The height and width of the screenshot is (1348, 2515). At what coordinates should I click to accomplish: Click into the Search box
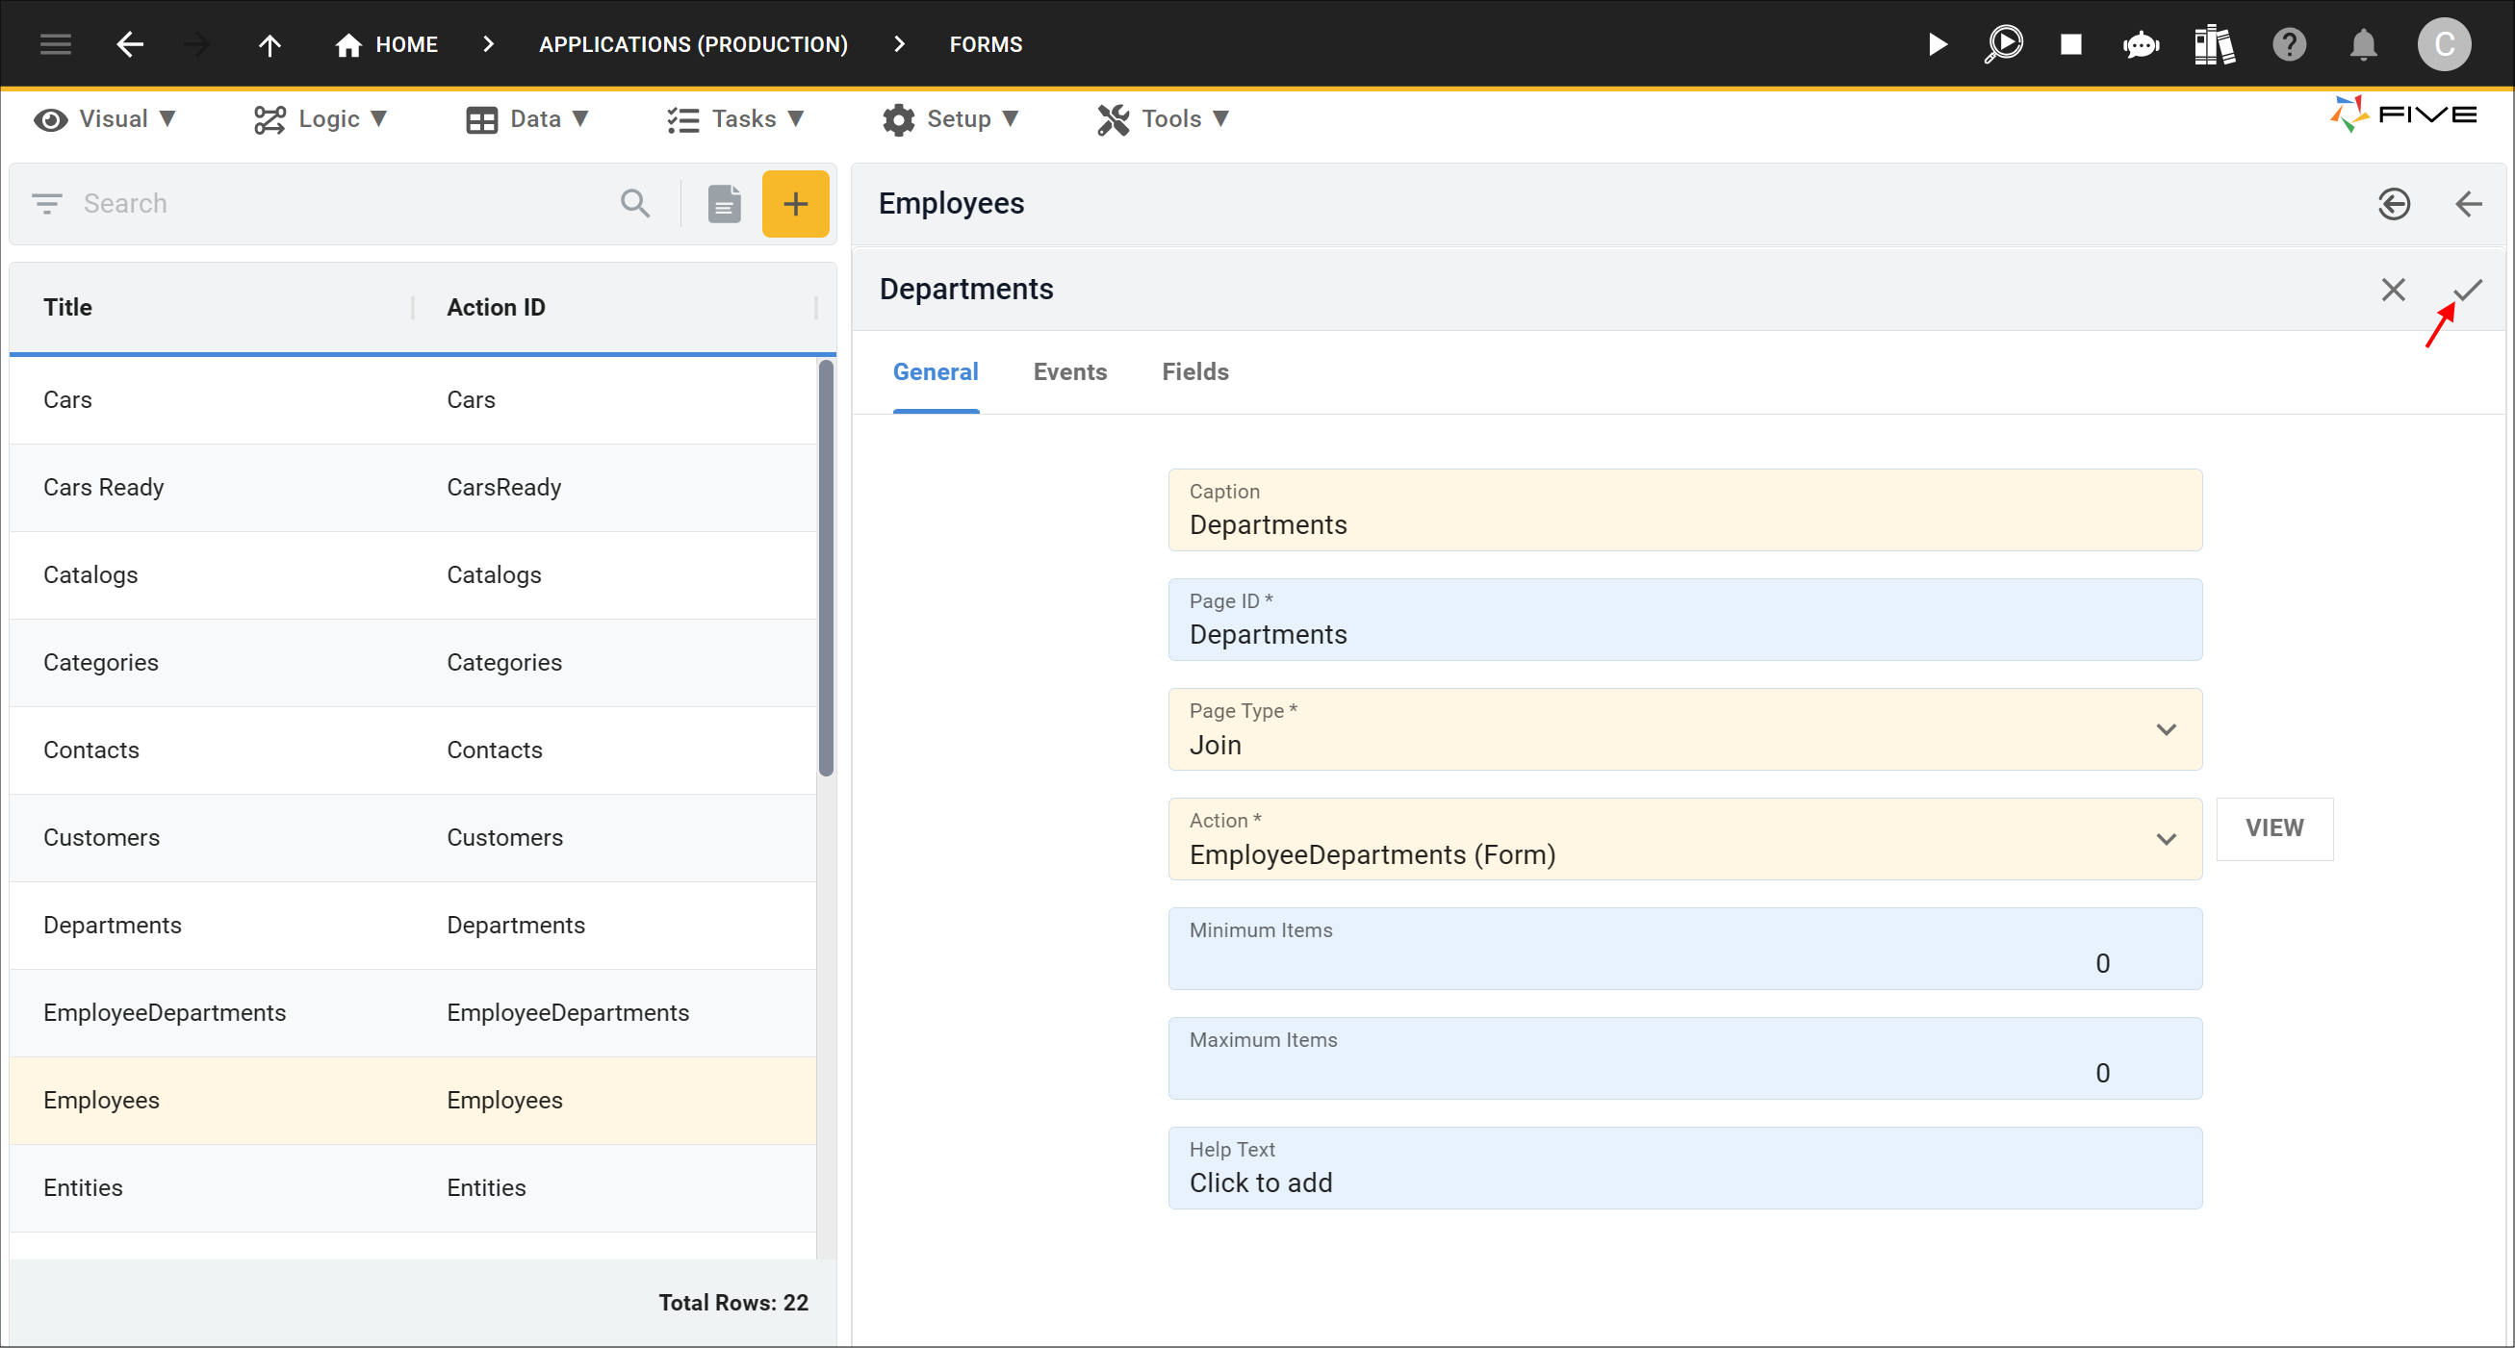[342, 203]
